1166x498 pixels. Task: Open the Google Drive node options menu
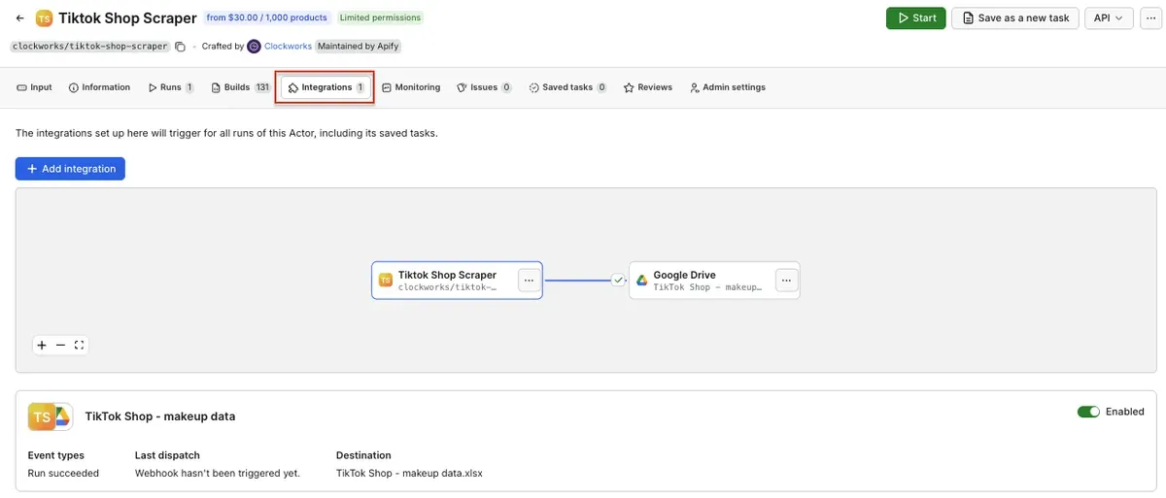tap(786, 280)
